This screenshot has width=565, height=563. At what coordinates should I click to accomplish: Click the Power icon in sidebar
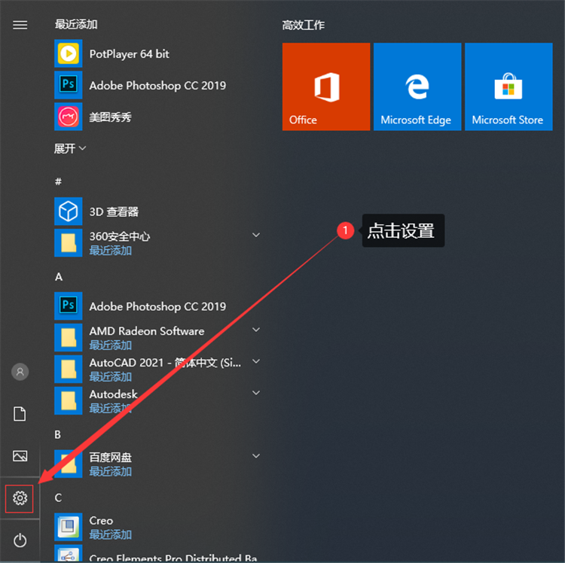click(x=20, y=540)
